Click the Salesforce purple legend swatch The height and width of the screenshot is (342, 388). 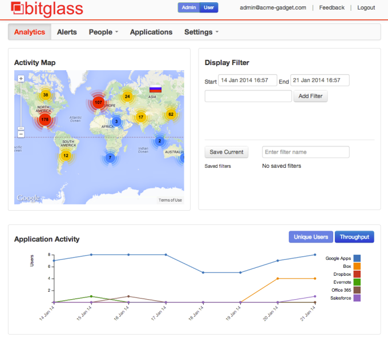(x=357, y=298)
